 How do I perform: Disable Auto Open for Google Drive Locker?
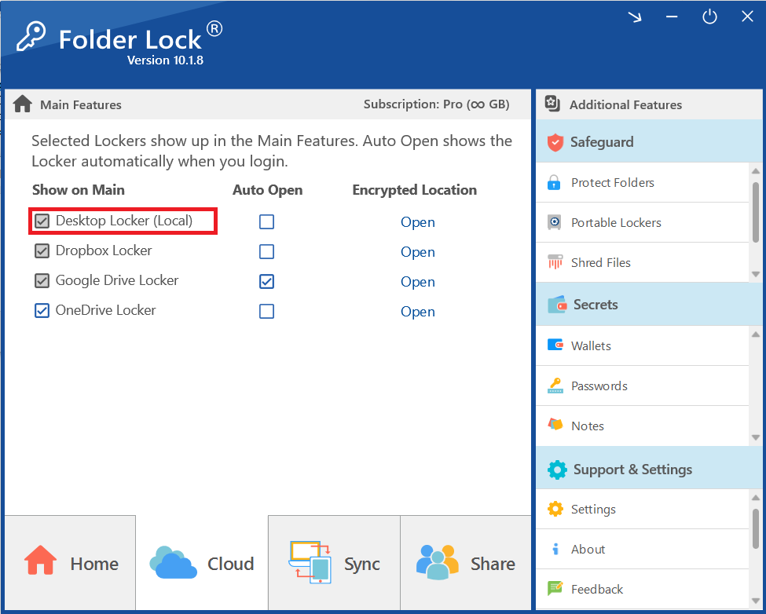267,281
